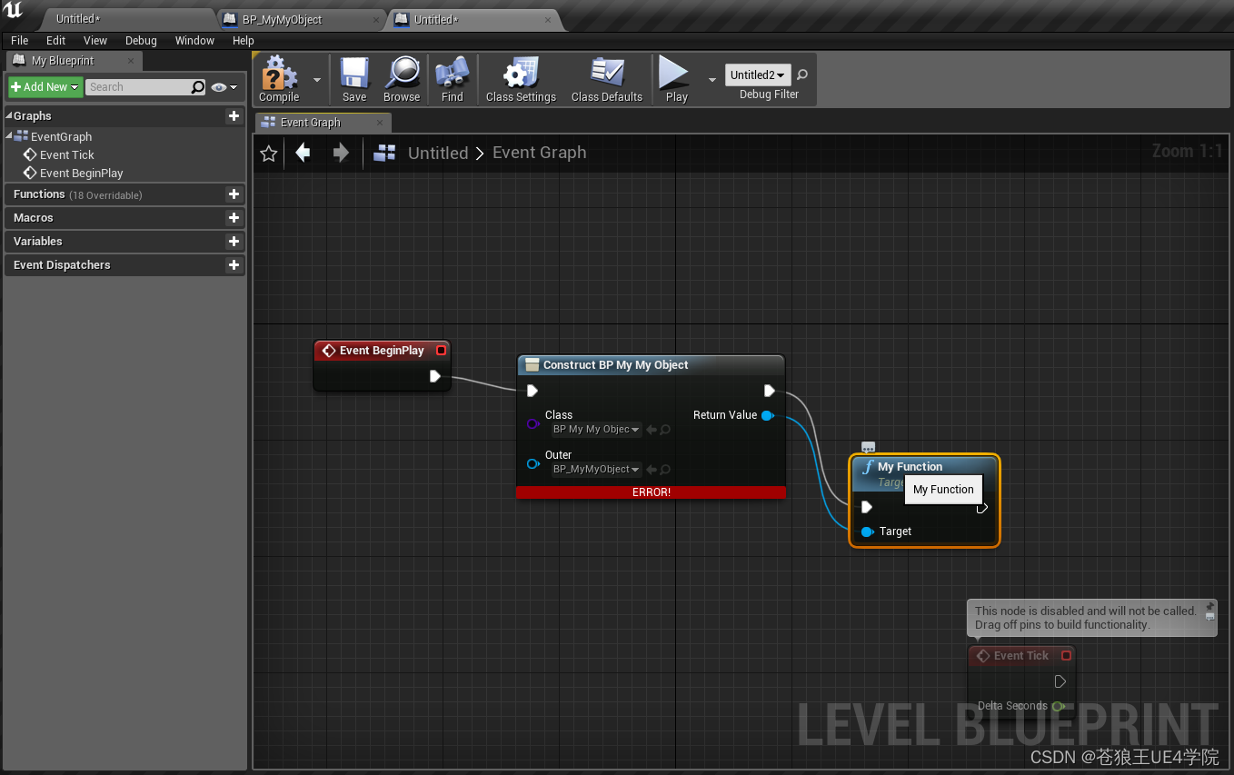The image size is (1234, 775).
Task: Toggle the graph bookmark star icon
Action: (x=269, y=154)
